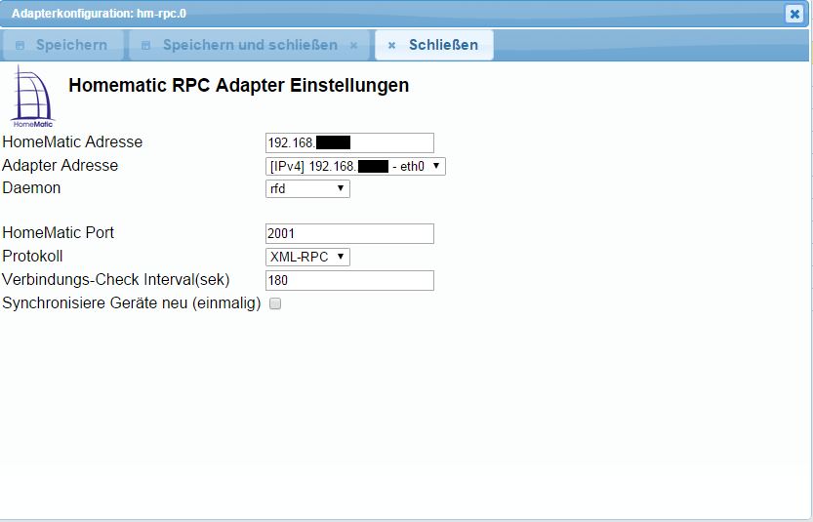Close the Adapterkonfiguration dialog with X

tap(794, 14)
